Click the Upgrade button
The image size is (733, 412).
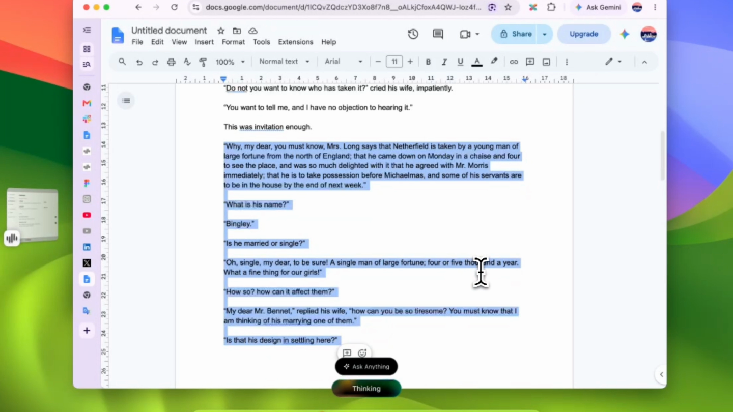tap(584, 34)
